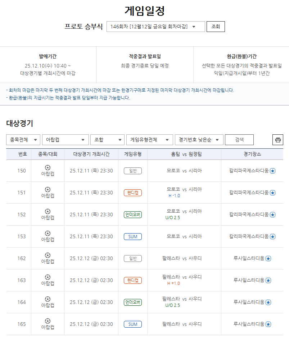289x337 pixels.
Task: Click the soccer ball icon for match 162
Action: [48, 255]
